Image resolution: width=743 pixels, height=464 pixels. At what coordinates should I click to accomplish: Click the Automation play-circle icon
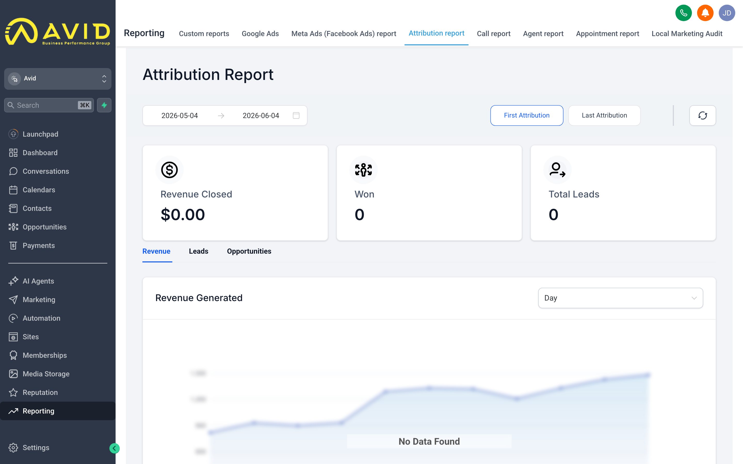pyautogui.click(x=13, y=318)
